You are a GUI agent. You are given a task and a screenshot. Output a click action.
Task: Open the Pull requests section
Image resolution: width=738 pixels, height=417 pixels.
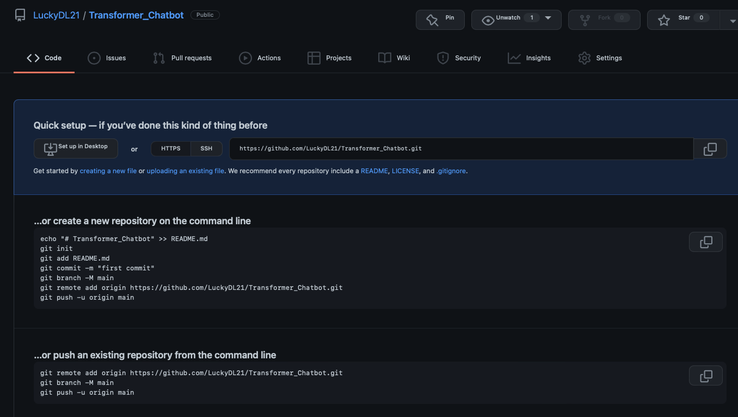click(182, 58)
